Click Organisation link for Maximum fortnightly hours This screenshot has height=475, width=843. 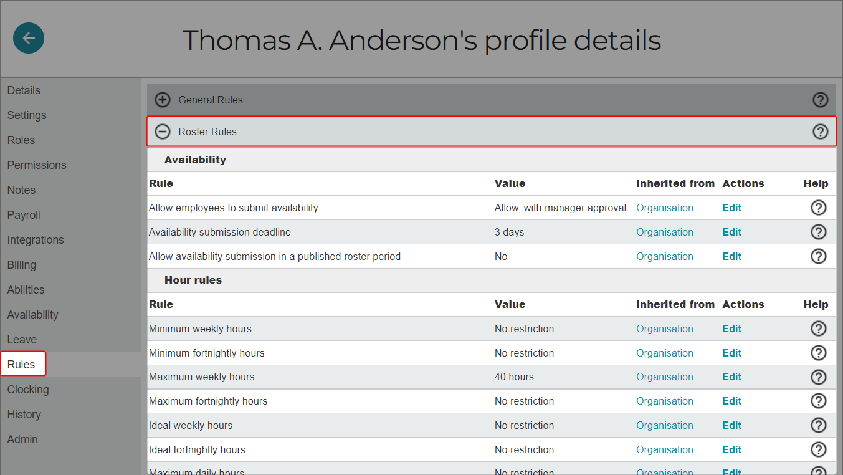[665, 401]
